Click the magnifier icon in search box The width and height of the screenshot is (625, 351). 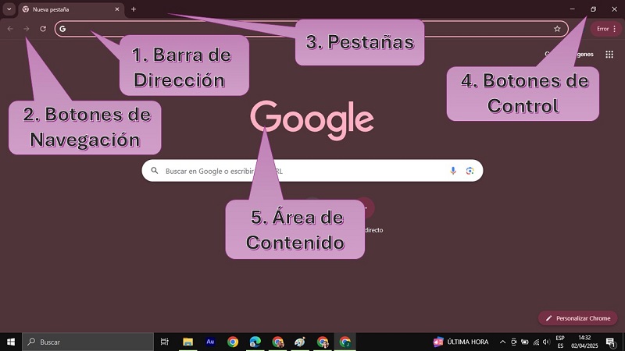point(154,171)
